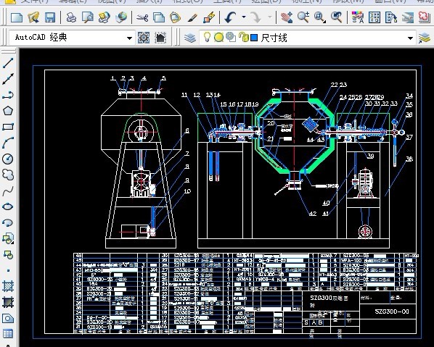Viewport: 434px width, 347px height.
Task: Select the Arc tool
Action: pos(8,143)
